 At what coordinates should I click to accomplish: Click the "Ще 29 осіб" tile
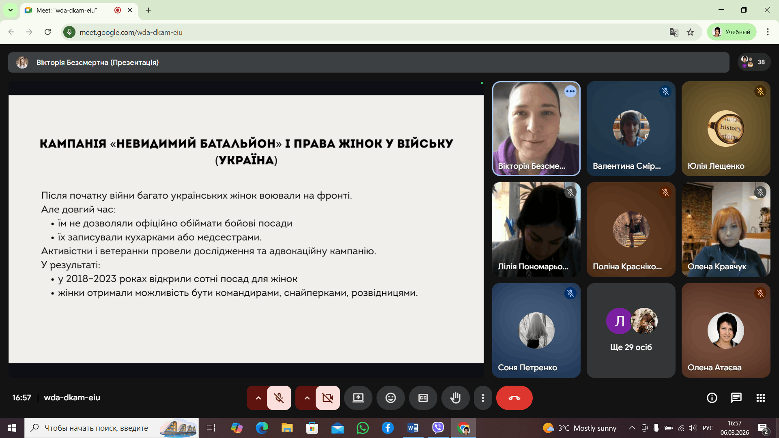tap(631, 331)
